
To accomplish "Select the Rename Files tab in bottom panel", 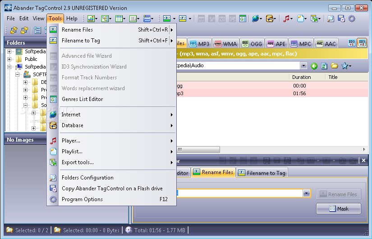I will coord(213,172).
